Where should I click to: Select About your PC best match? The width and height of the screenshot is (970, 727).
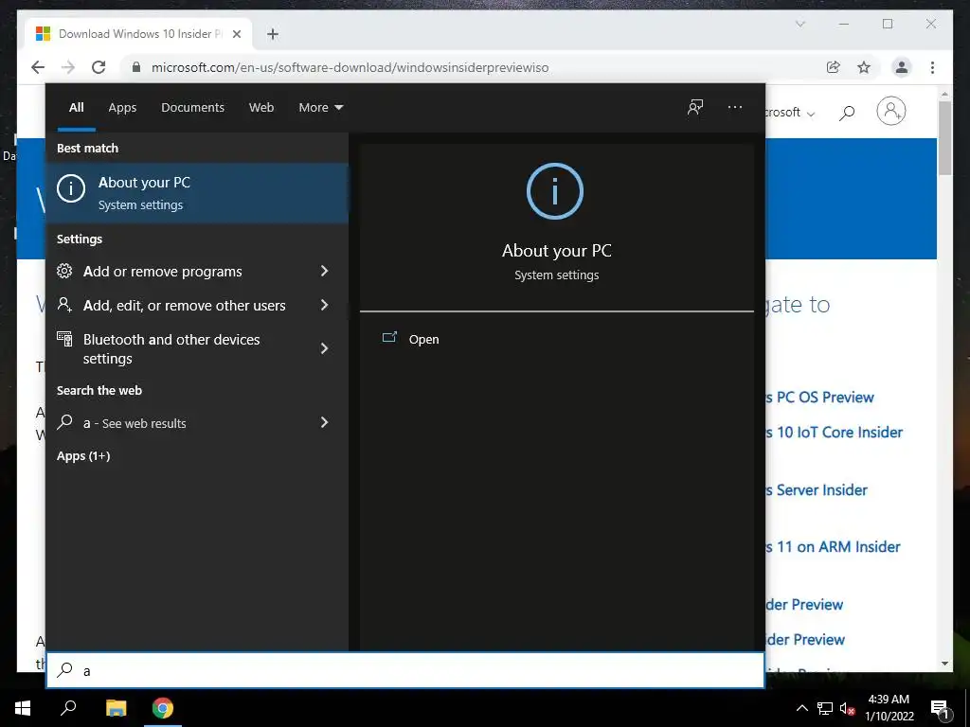click(197, 193)
